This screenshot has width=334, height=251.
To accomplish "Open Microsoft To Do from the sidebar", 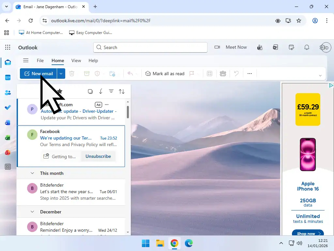I will click(x=7, y=108).
